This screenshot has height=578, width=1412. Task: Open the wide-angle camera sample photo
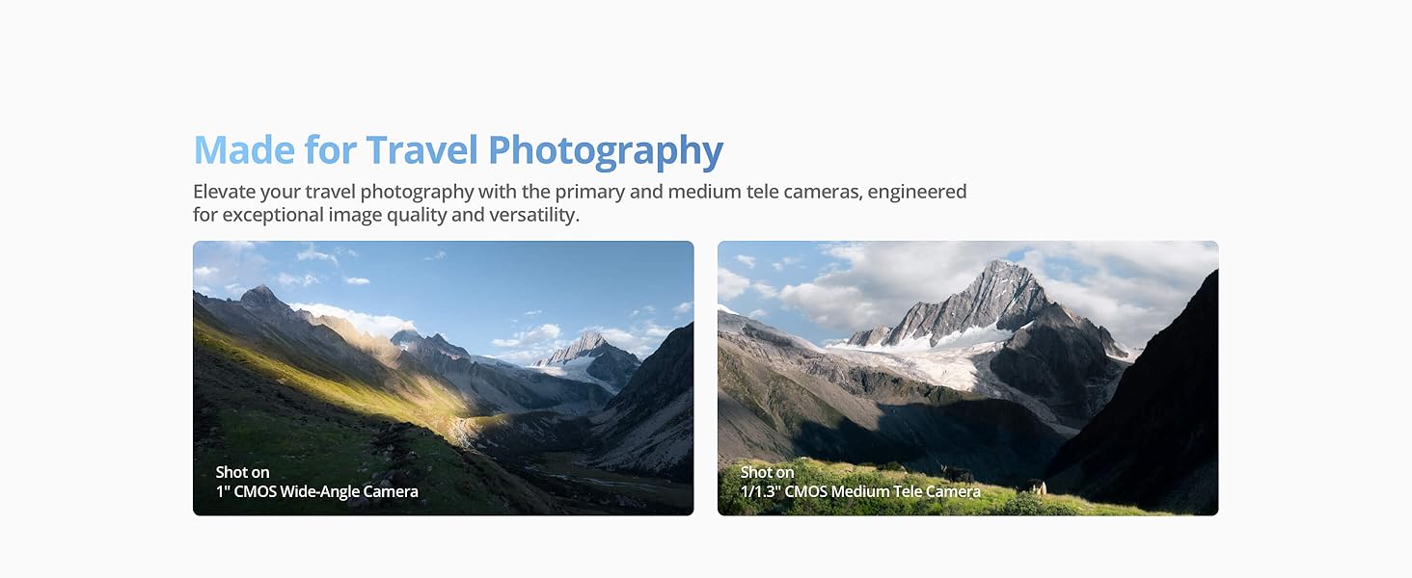[x=443, y=378]
